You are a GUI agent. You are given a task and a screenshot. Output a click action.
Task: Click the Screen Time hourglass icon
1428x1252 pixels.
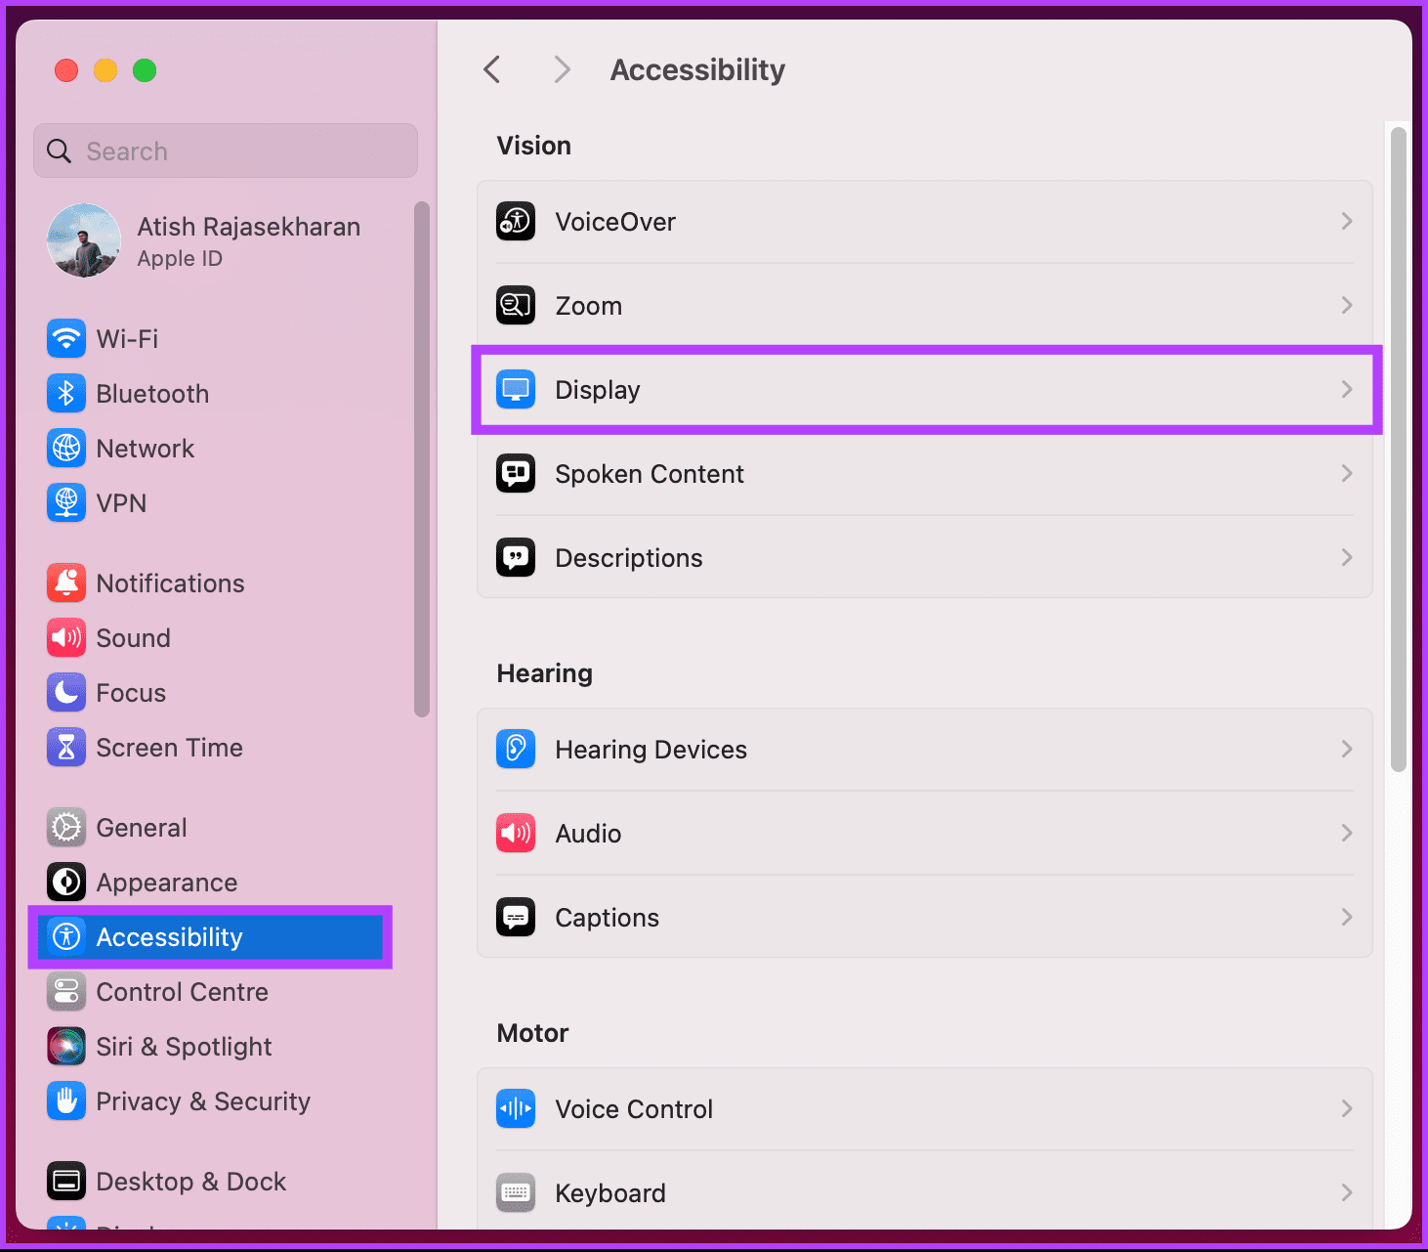coord(65,747)
